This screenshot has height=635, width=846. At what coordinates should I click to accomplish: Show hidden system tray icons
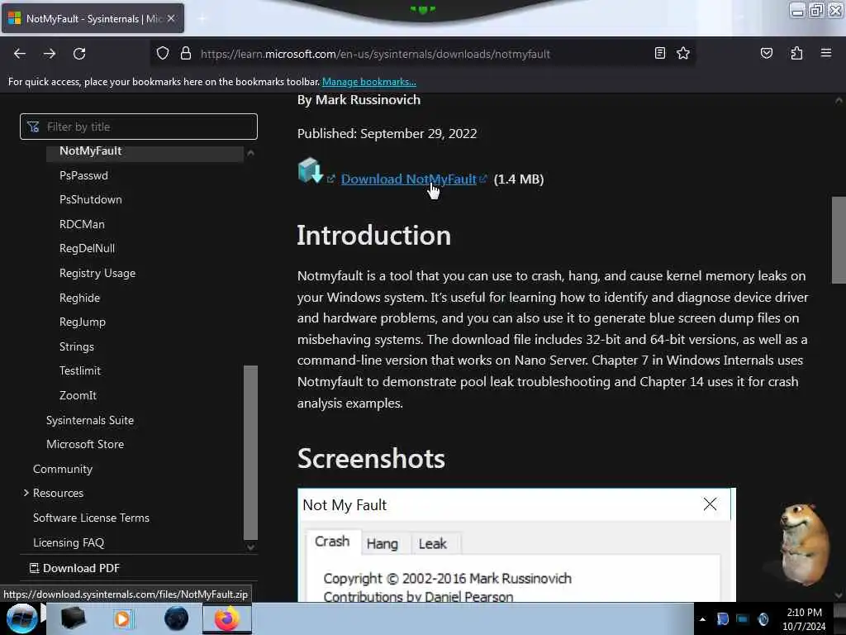point(702,619)
